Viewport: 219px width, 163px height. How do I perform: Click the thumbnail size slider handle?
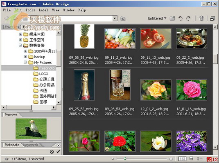125,159
